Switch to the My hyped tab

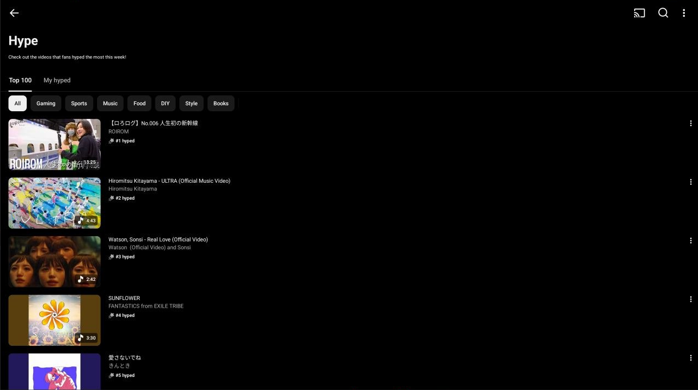pyautogui.click(x=57, y=80)
